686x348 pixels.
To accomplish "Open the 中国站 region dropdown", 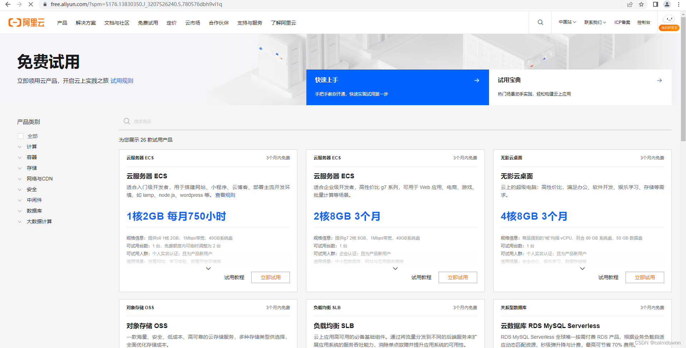I will [x=567, y=22].
